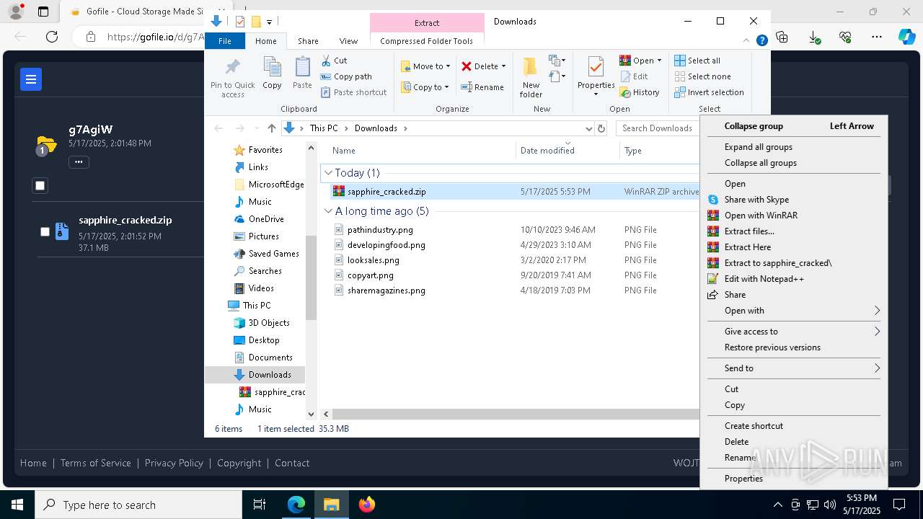Switch to the Share ribbon tab
923x519 pixels.
[x=308, y=41]
